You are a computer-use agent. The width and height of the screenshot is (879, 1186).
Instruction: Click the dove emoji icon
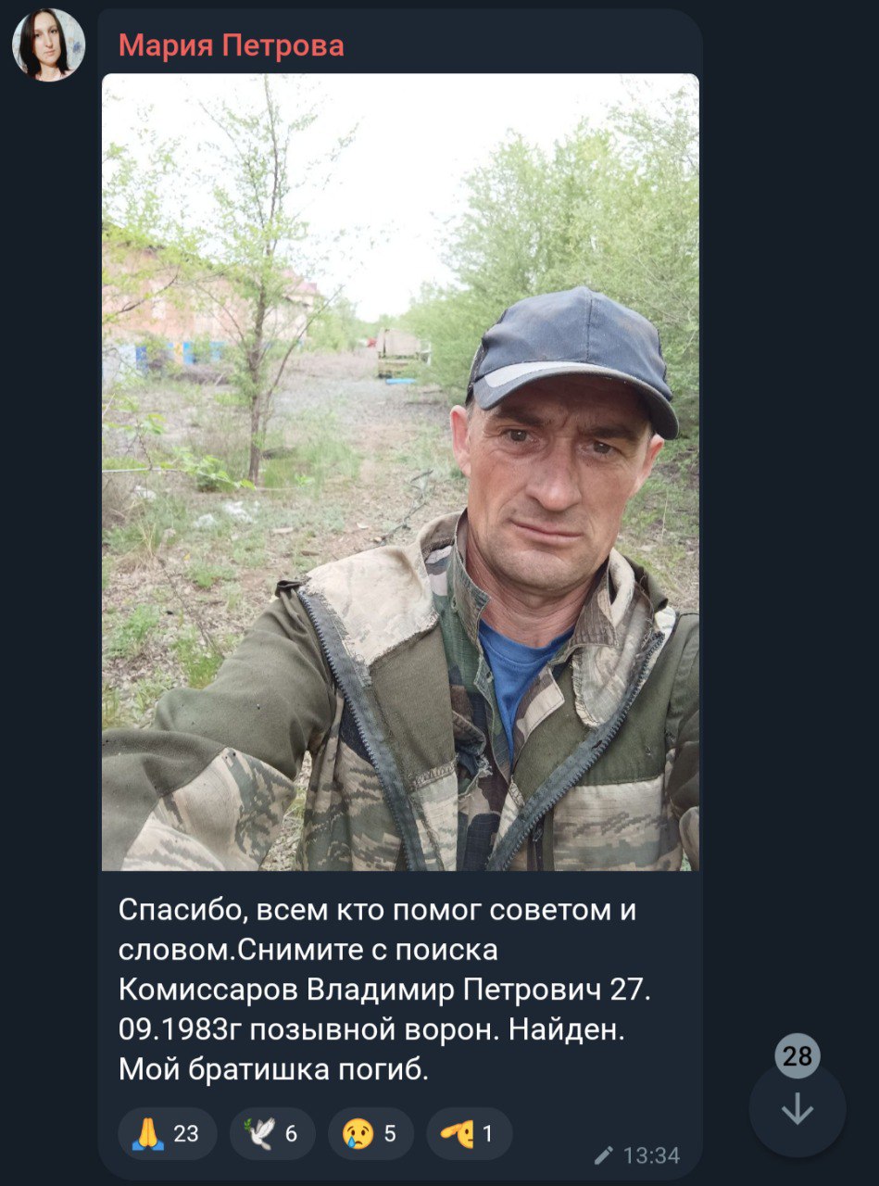tap(260, 1133)
